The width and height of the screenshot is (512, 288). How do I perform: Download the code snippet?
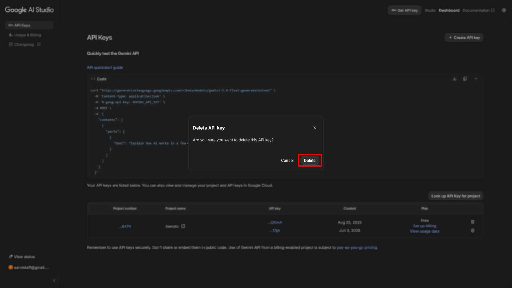point(454,79)
